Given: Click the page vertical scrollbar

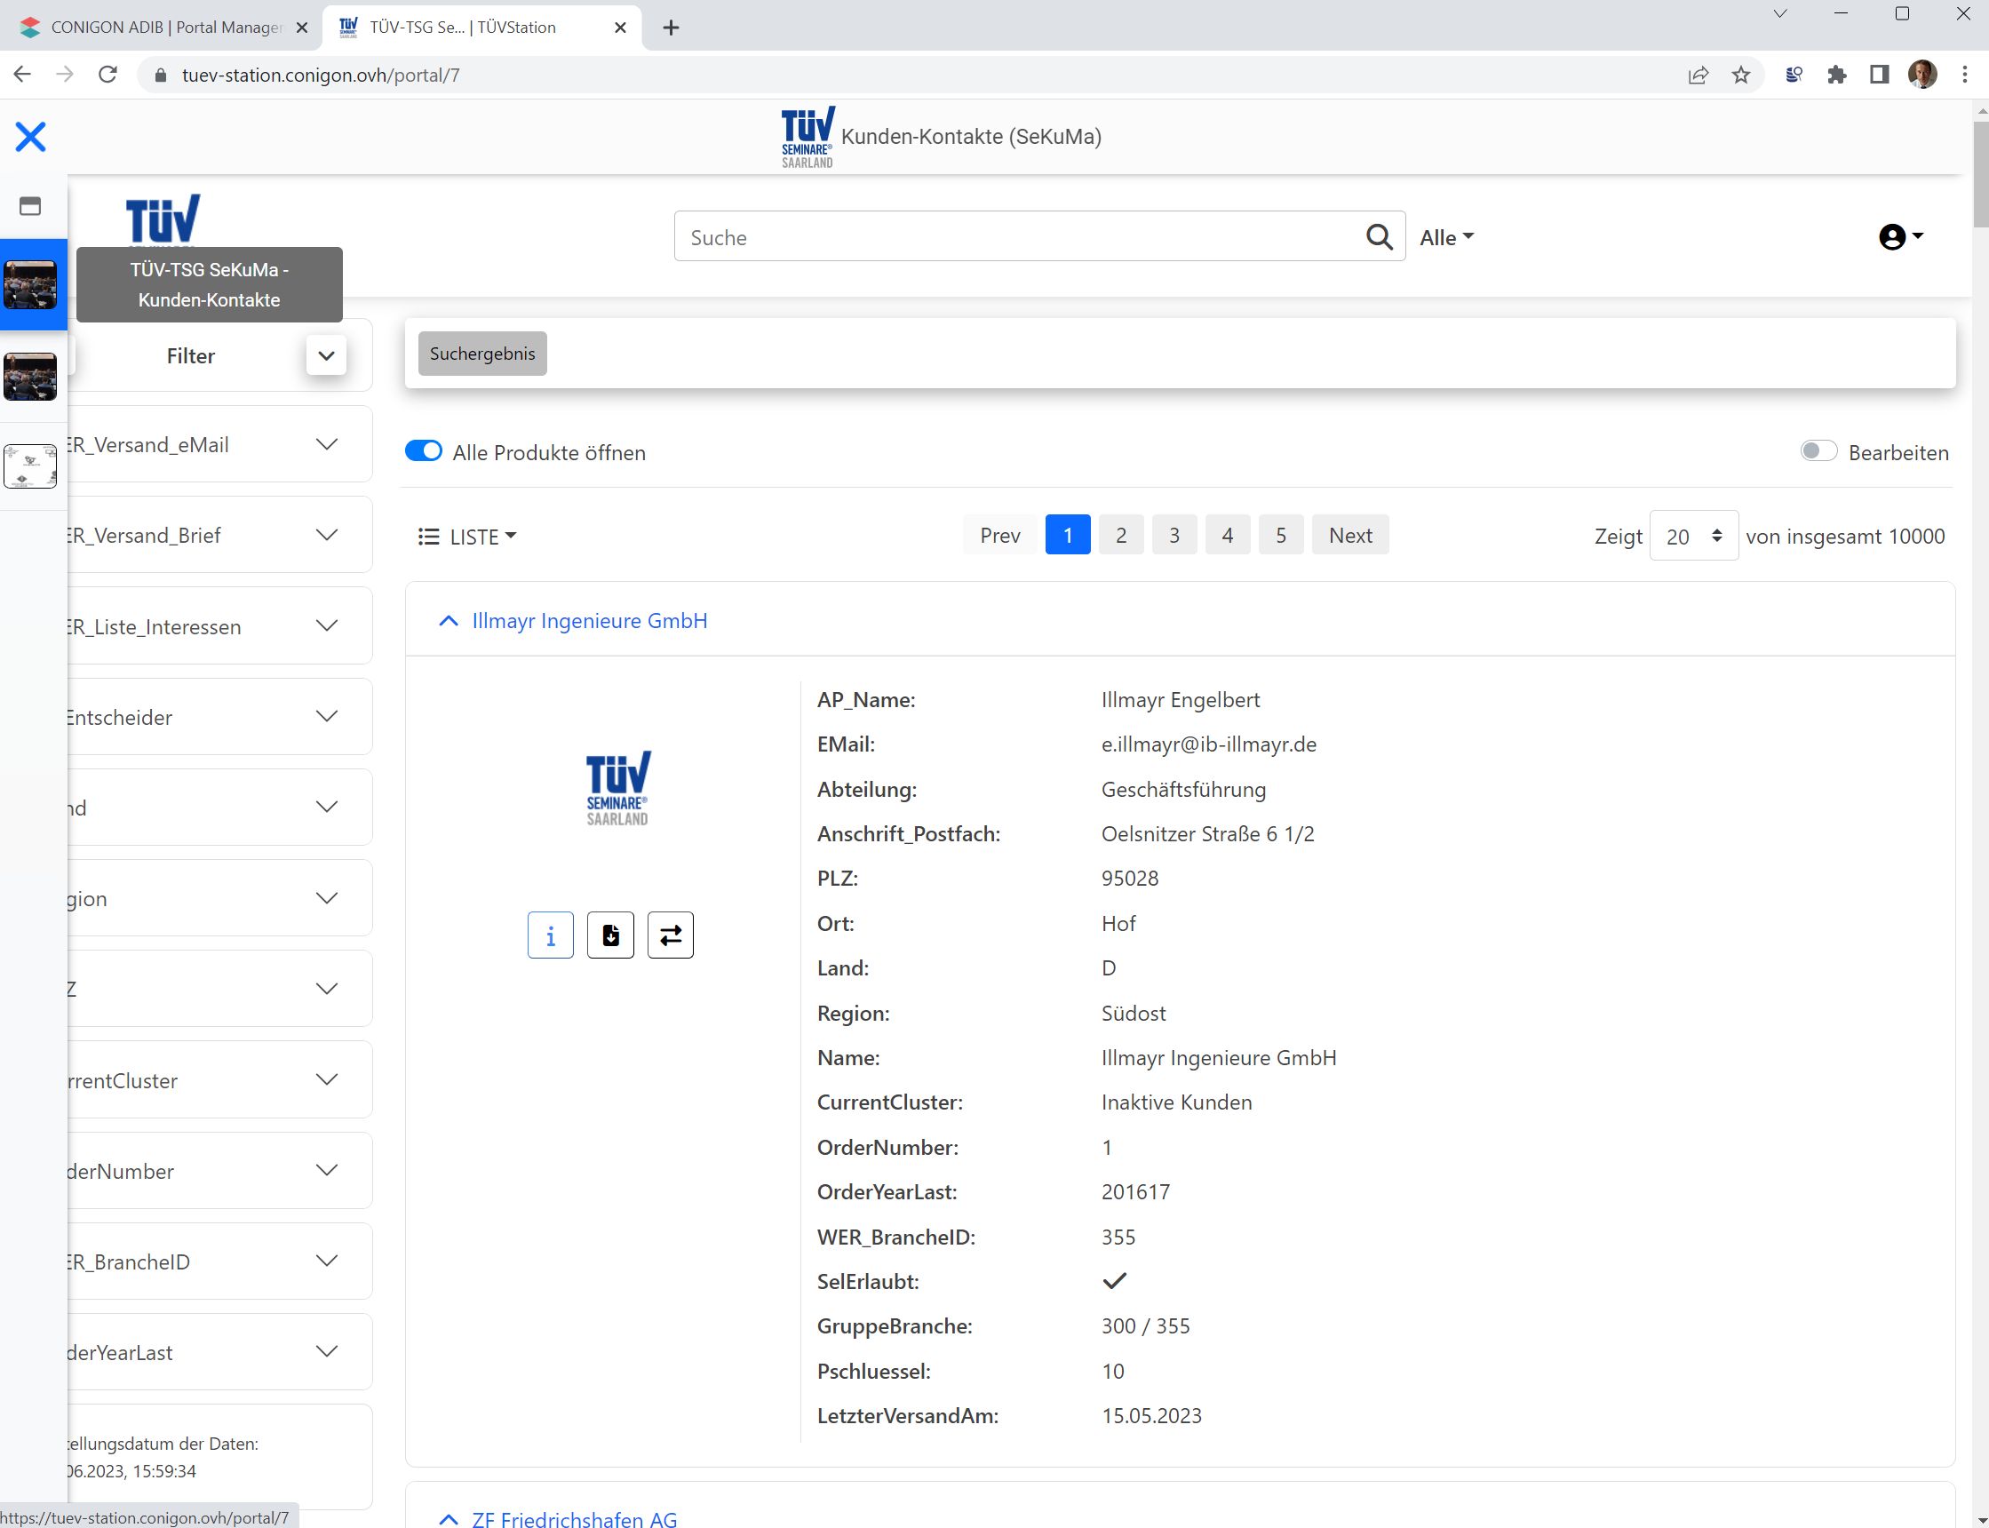Looking at the screenshot, I should pos(1980,174).
